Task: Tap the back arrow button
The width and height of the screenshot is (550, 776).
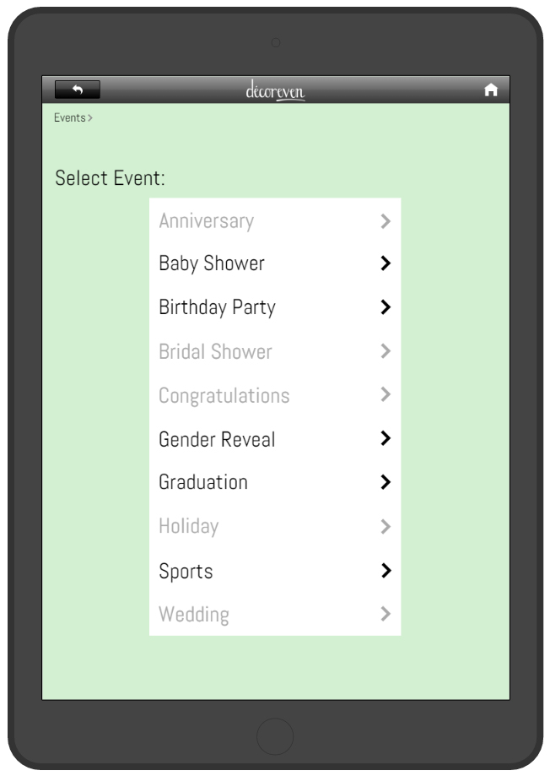Action: tap(77, 90)
